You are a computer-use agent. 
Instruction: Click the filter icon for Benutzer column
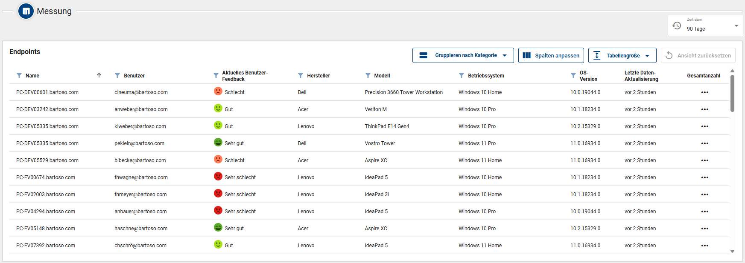click(x=117, y=75)
